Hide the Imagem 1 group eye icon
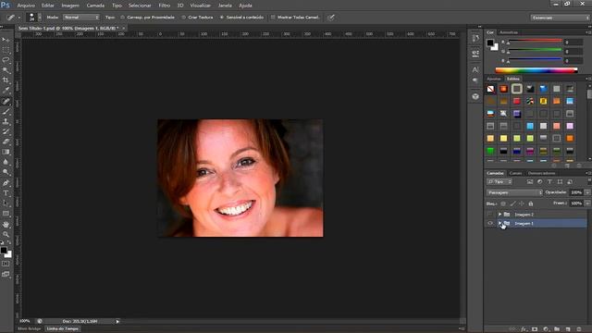Screen dimensions: 592x333 (x=490, y=224)
